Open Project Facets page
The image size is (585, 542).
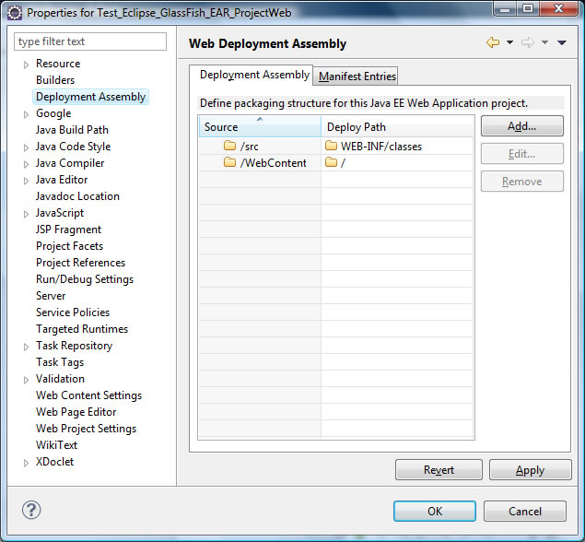(x=69, y=246)
